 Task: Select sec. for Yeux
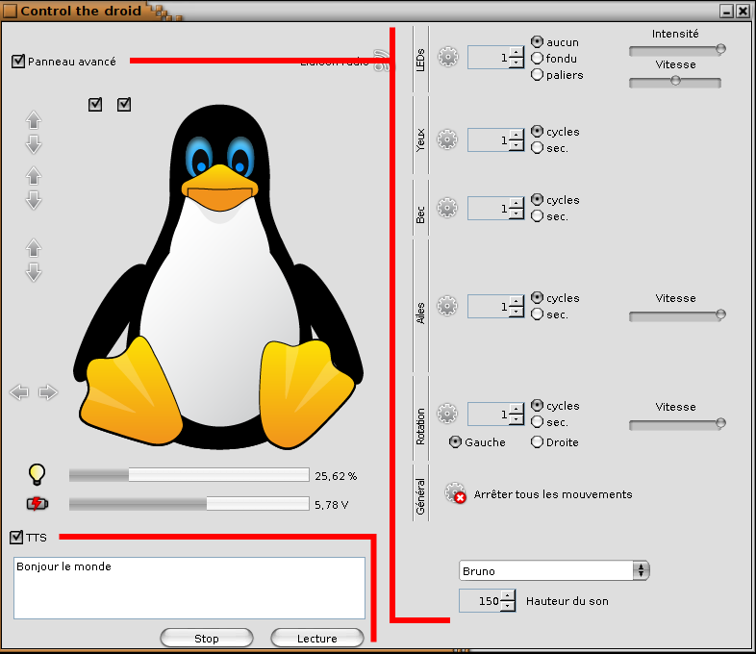(x=537, y=148)
